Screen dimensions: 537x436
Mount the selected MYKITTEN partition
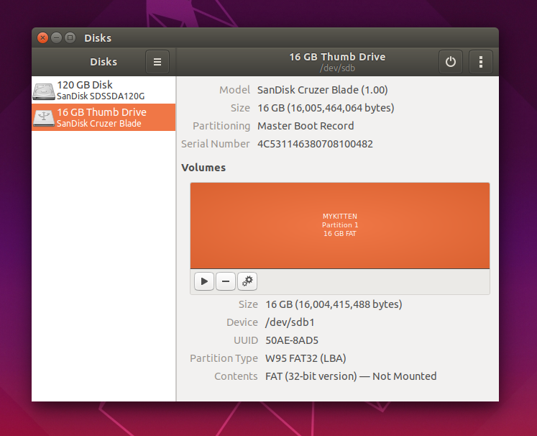pos(204,281)
